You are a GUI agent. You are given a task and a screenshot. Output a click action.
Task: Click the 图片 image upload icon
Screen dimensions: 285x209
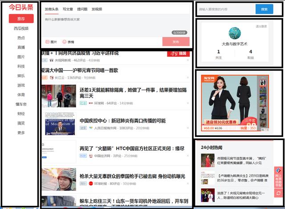click(x=47, y=42)
